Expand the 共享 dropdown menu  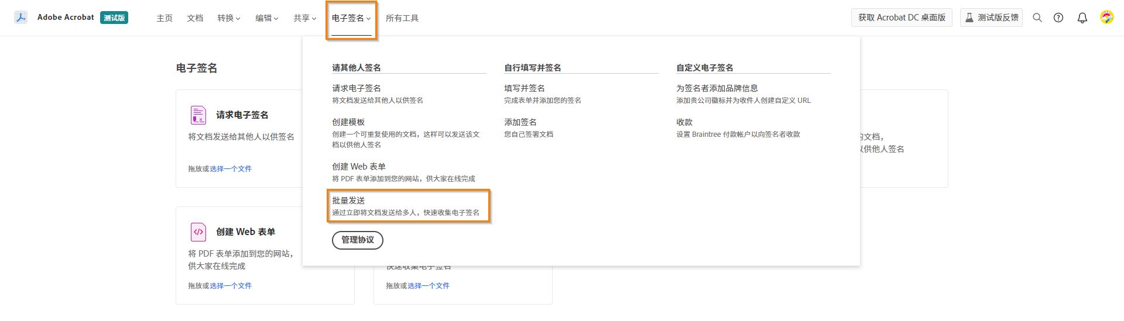click(305, 18)
